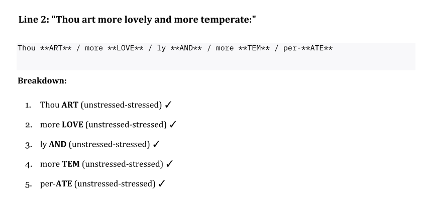The image size is (421, 201).
Task: Click the bold word ART in the list
Action: [70, 106]
